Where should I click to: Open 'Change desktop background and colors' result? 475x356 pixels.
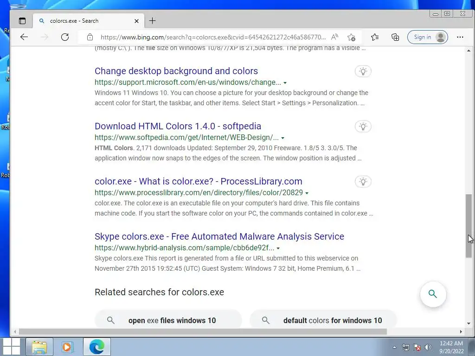coord(176,71)
